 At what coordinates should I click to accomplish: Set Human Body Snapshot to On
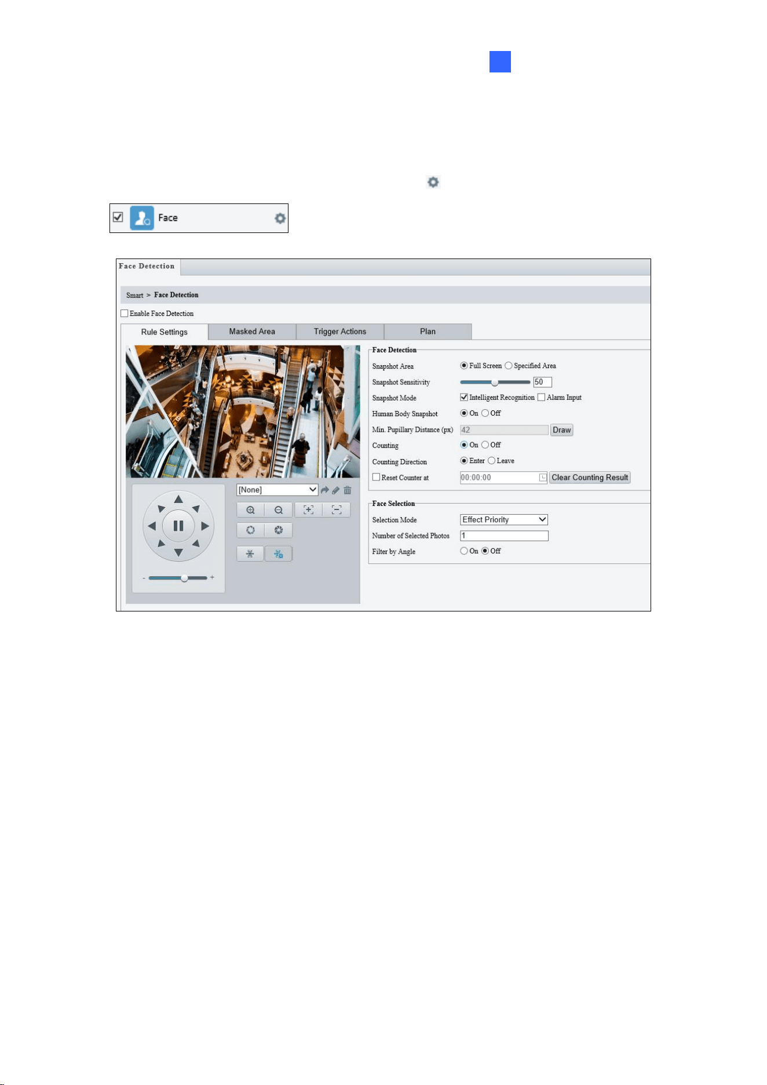tap(463, 413)
